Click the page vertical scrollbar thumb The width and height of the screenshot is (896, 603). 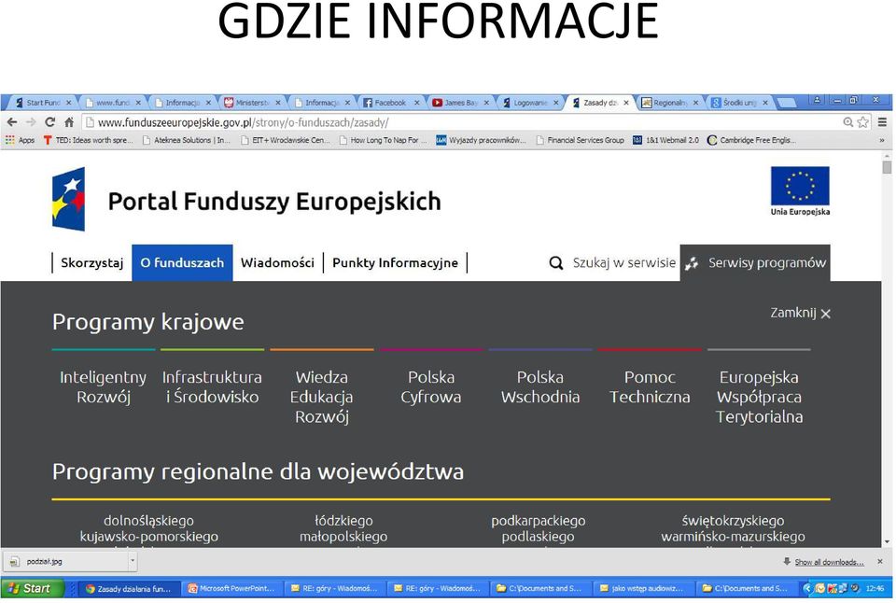click(x=887, y=167)
